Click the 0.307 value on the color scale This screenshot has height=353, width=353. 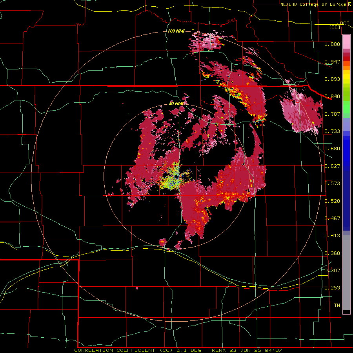[x=332, y=271]
